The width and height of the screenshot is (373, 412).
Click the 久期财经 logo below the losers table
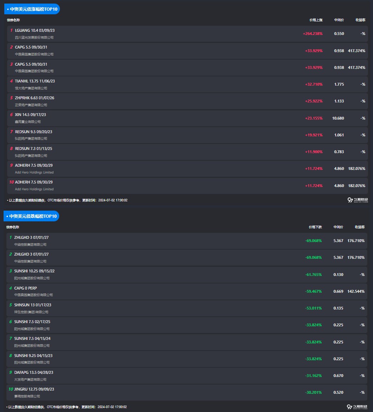pyautogui.click(x=356, y=407)
